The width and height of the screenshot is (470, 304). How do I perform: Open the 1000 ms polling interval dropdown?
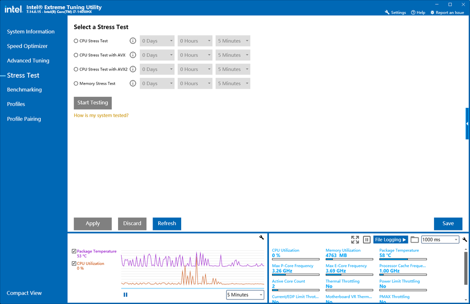click(x=440, y=239)
